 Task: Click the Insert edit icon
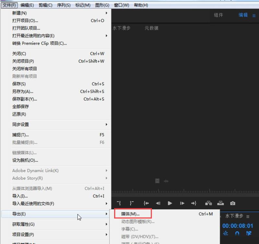pos(208,203)
